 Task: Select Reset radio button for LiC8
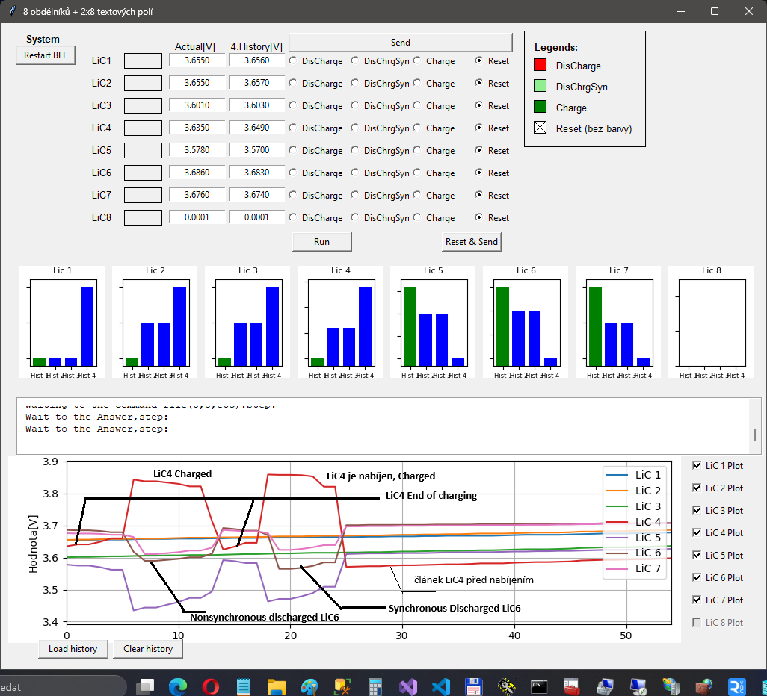[x=479, y=218]
